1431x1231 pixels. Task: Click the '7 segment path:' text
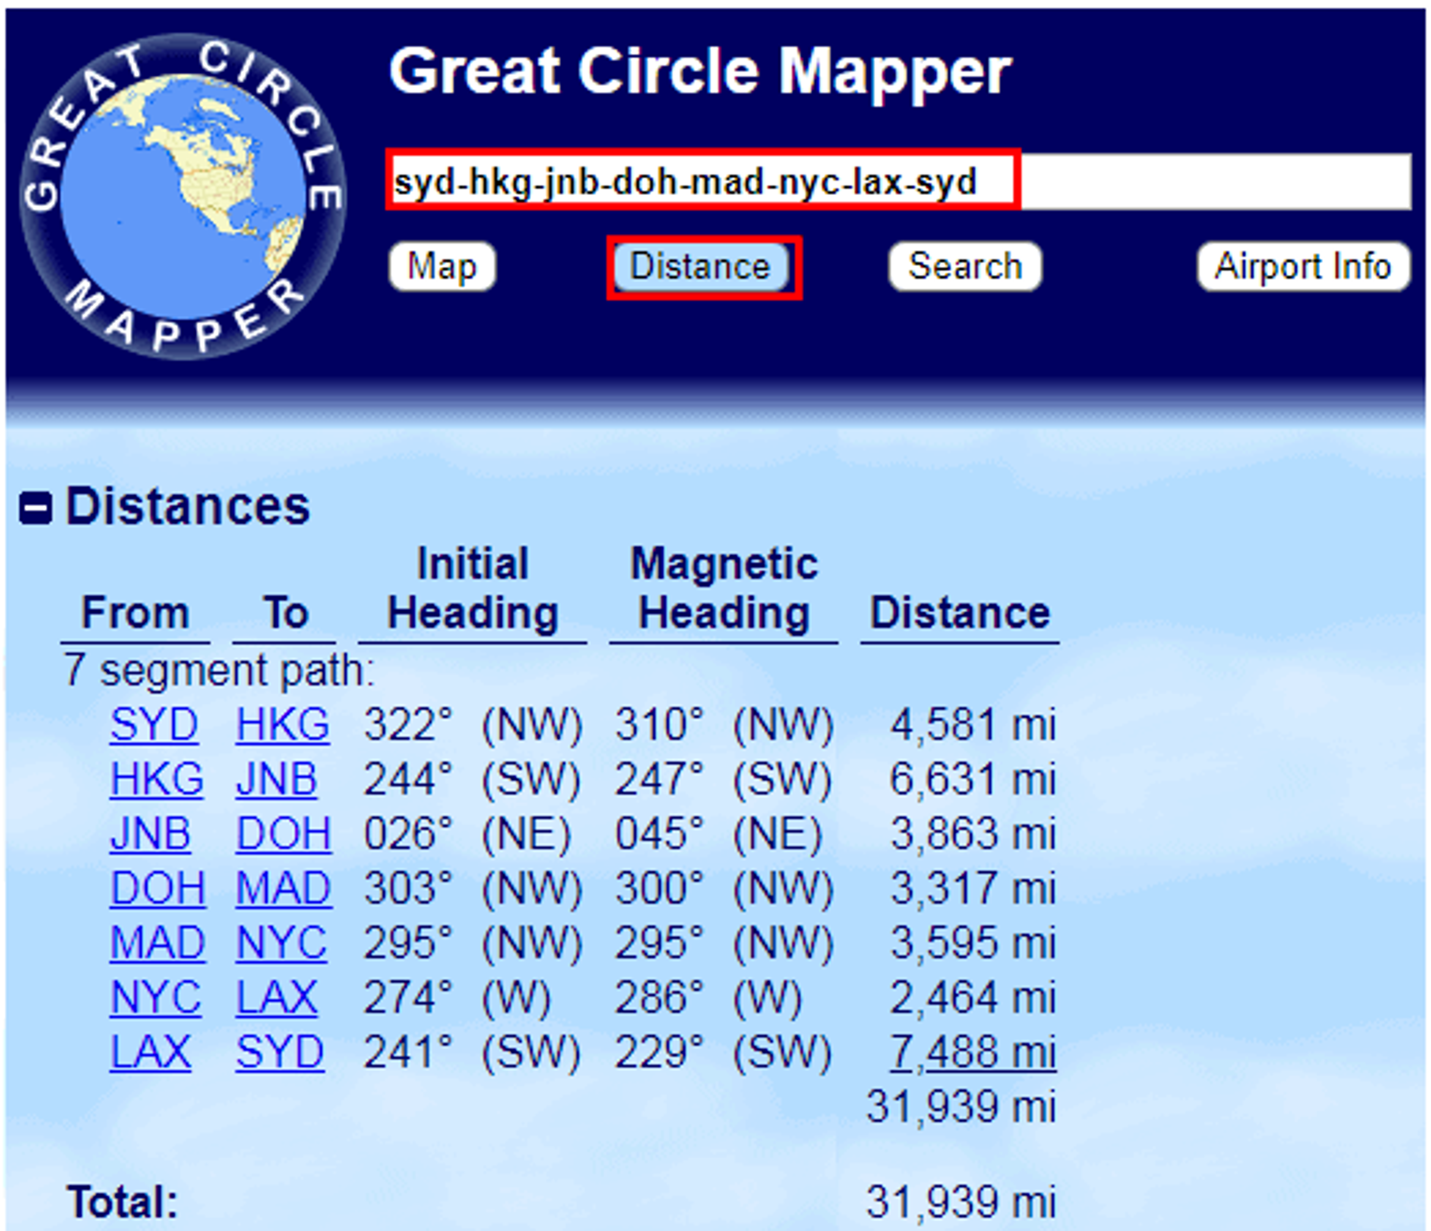tap(219, 670)
